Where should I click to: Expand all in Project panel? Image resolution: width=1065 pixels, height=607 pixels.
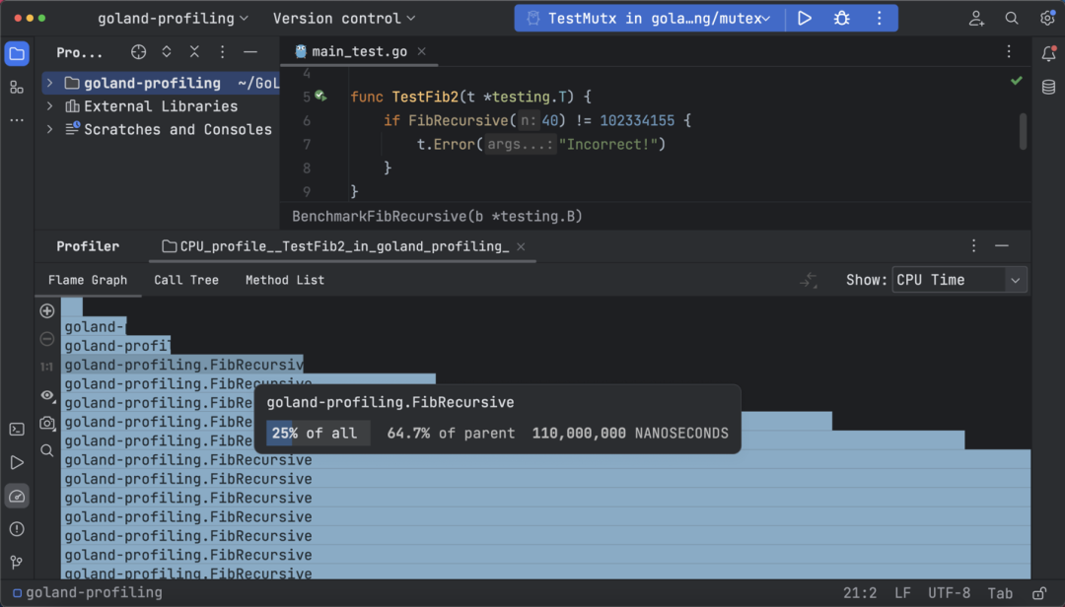point(167,51)
